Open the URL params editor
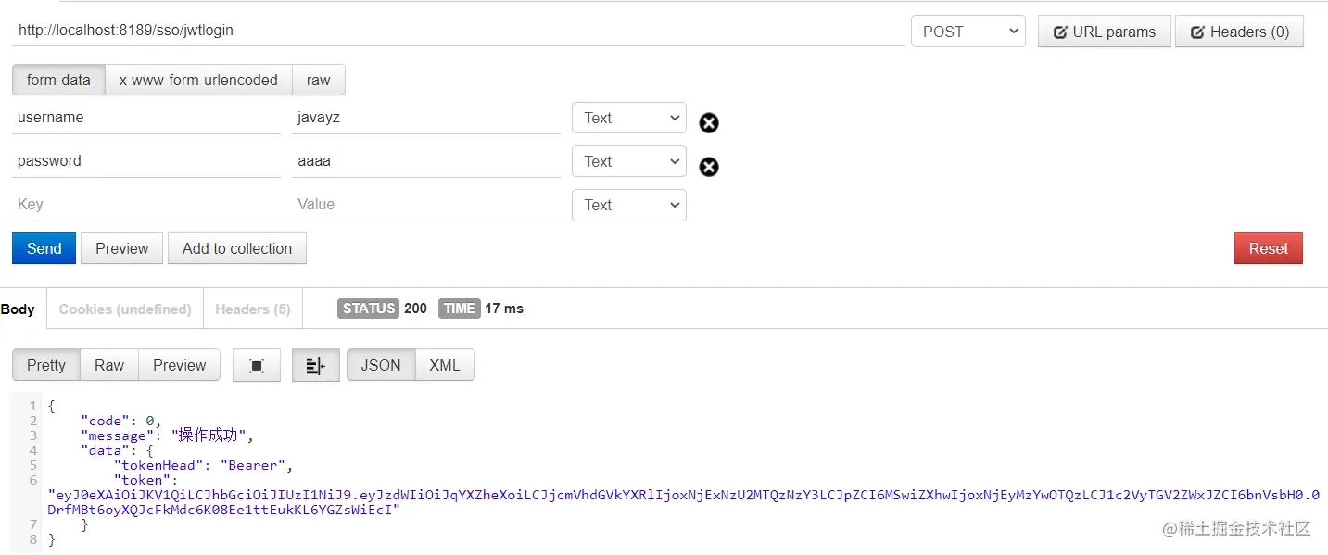The image size is (1328, 555). click(1104, 31)
